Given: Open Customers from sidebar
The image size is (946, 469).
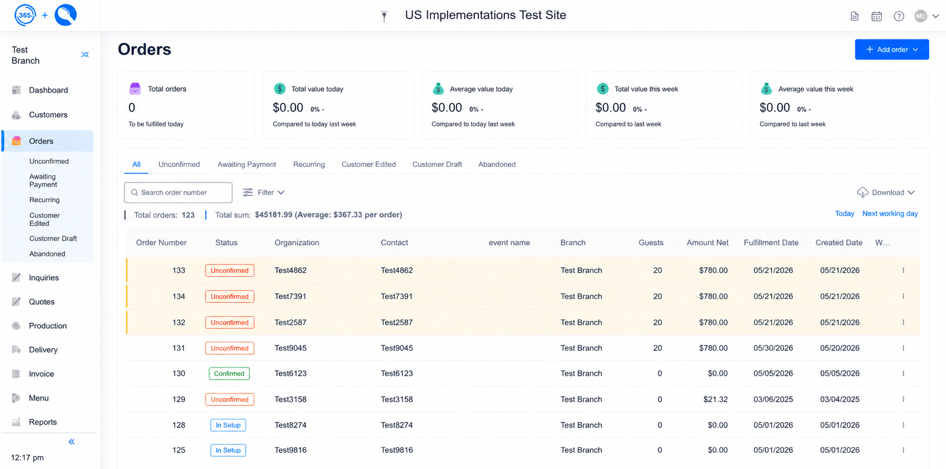Looking at the screenshot, I should 48,115.
